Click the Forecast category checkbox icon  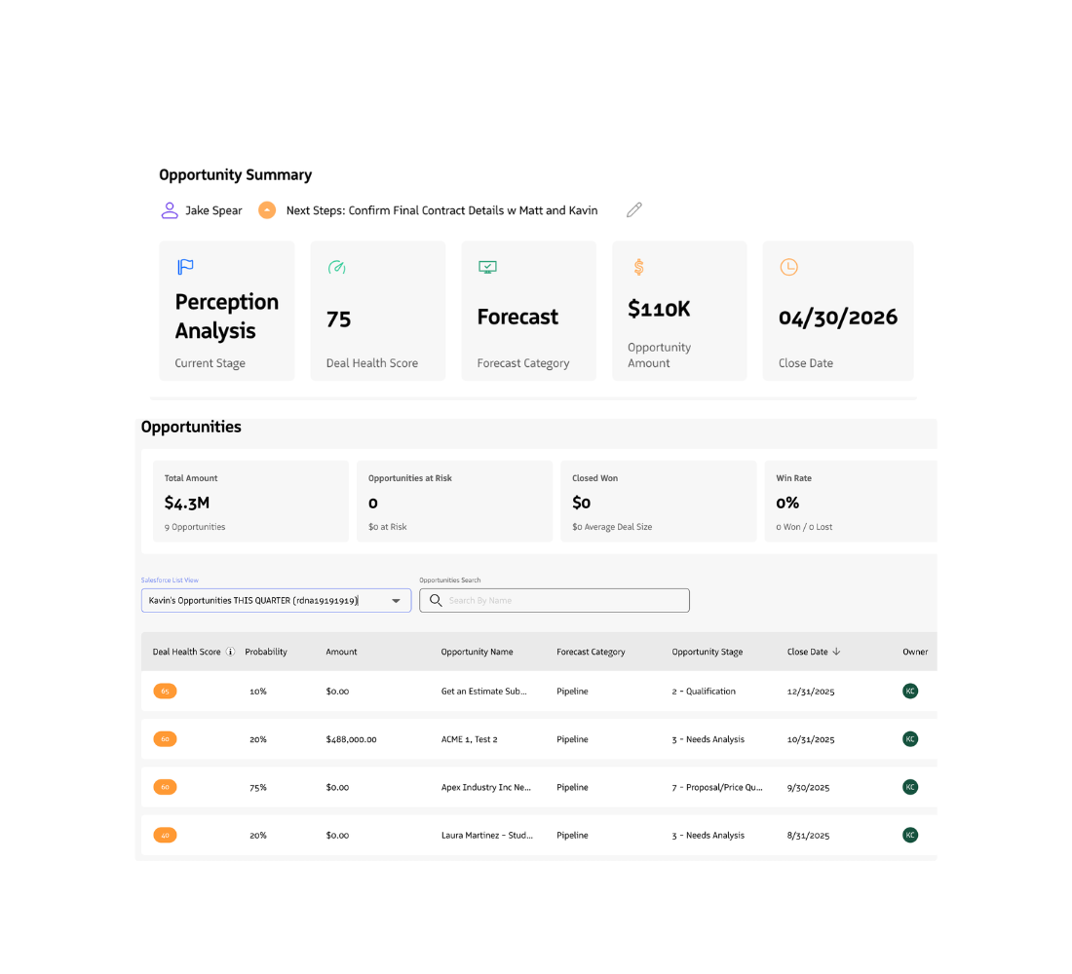[x=487, y=266]
